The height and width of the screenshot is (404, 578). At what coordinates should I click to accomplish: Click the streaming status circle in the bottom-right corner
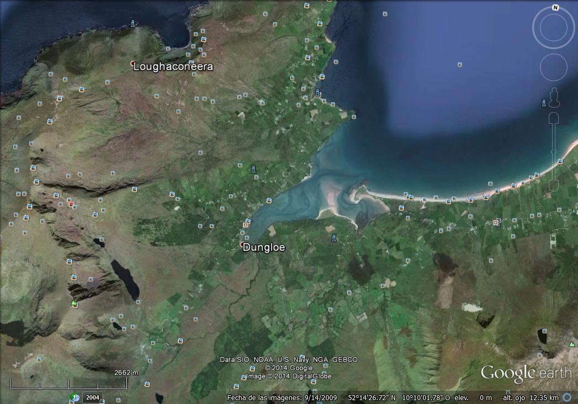(x=567, y=397)
